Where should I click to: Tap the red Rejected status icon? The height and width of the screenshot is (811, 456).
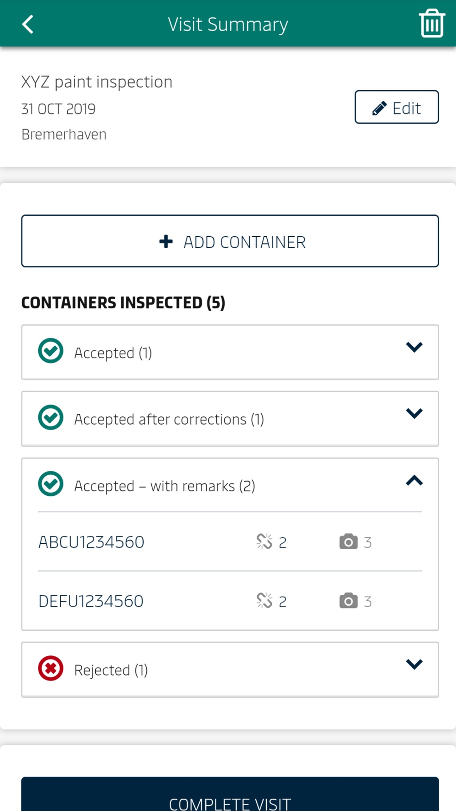[x=51, y=669]
